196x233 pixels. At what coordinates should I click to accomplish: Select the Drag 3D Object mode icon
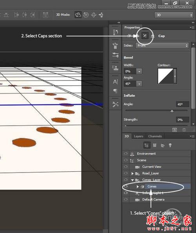click(94, 15)
